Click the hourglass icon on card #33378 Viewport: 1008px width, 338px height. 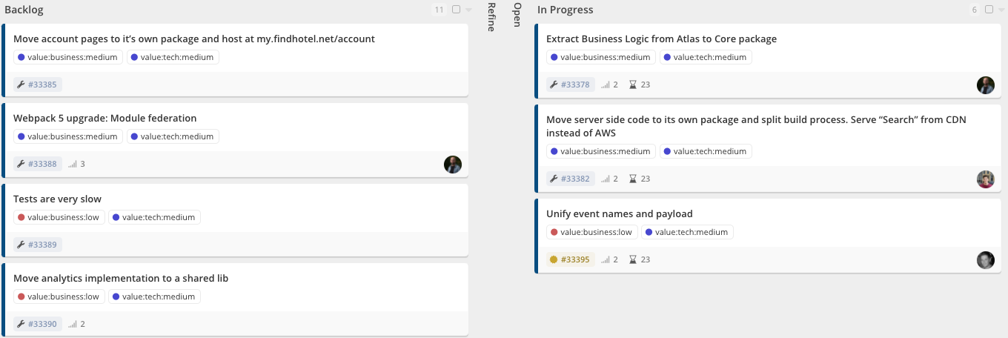[632, 84]
